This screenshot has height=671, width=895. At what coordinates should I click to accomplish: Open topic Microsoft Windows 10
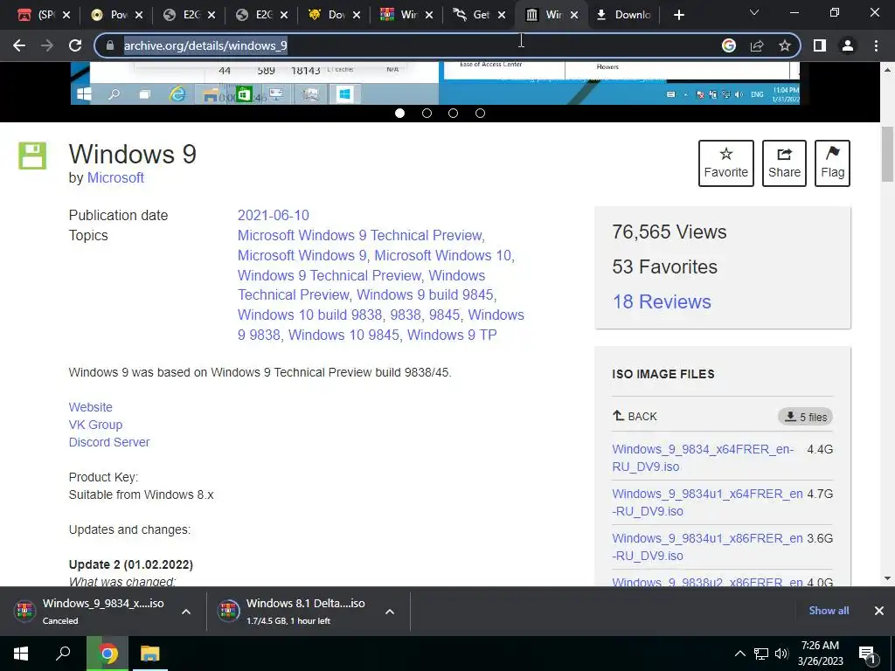point(443,255)
